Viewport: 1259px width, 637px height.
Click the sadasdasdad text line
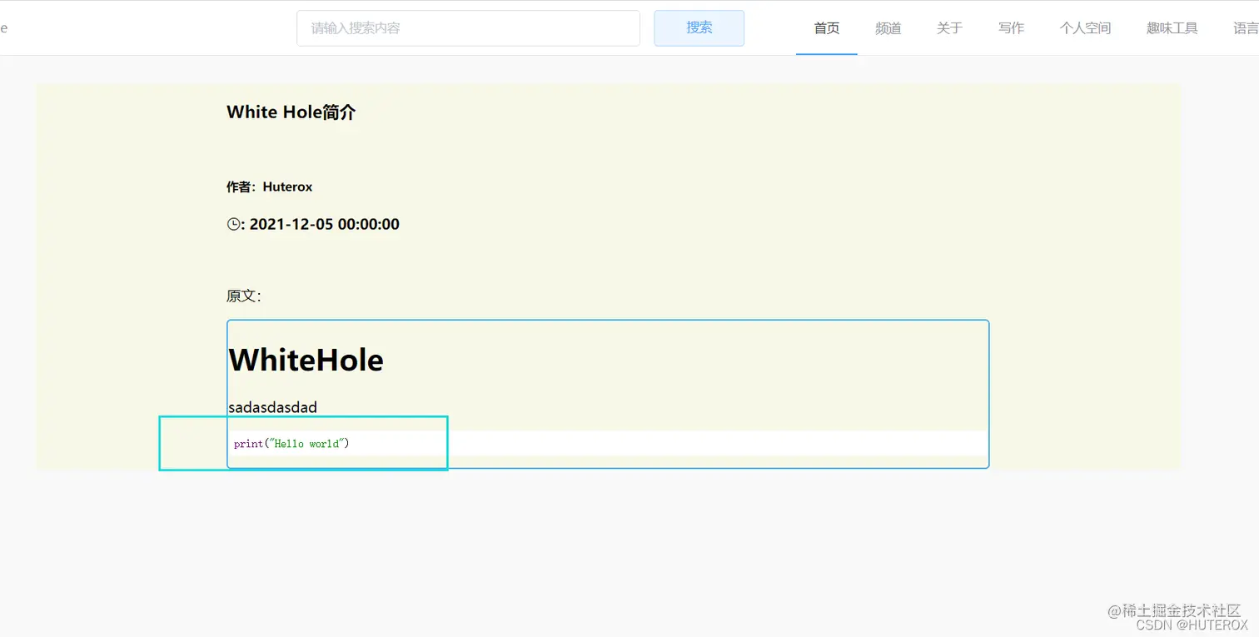[x=272, y=407]
